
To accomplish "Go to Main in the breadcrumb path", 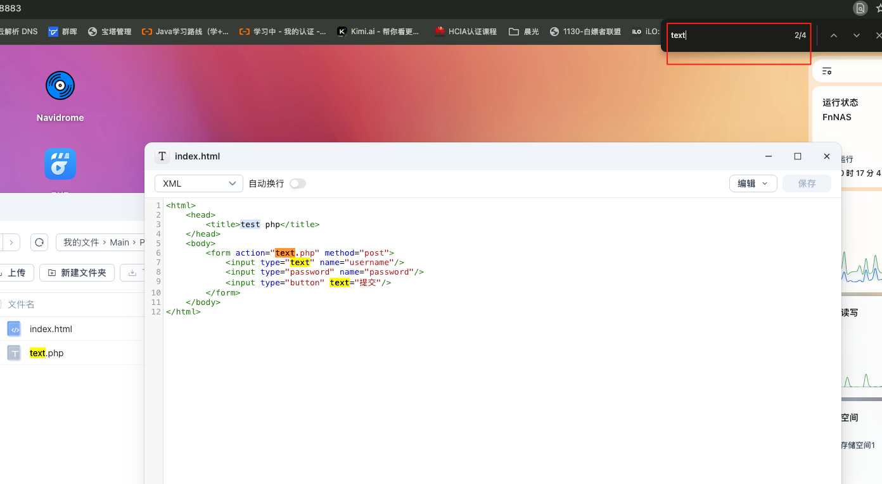I will click(119, 242).
